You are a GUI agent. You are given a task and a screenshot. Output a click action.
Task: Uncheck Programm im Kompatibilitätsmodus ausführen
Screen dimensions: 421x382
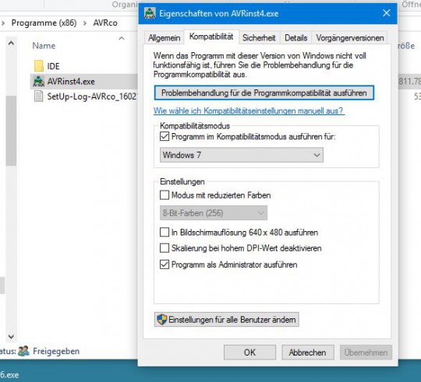(x=165, y=136)
